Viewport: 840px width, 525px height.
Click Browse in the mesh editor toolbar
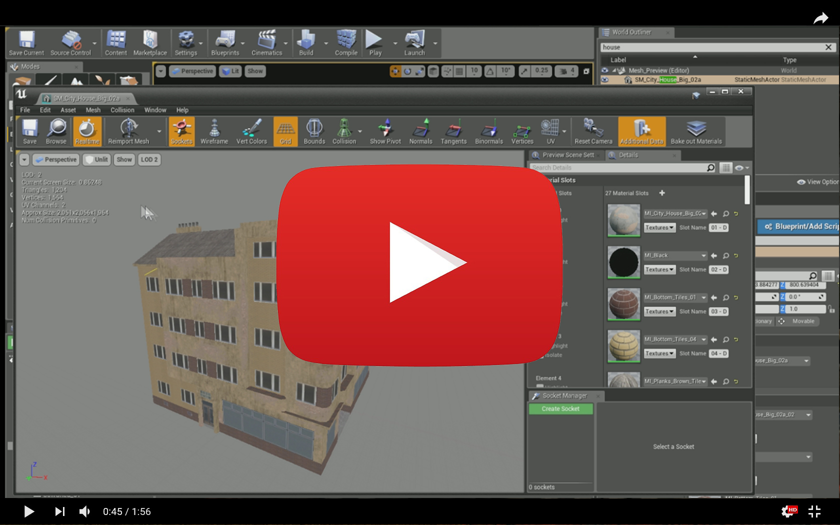point(56,131)
